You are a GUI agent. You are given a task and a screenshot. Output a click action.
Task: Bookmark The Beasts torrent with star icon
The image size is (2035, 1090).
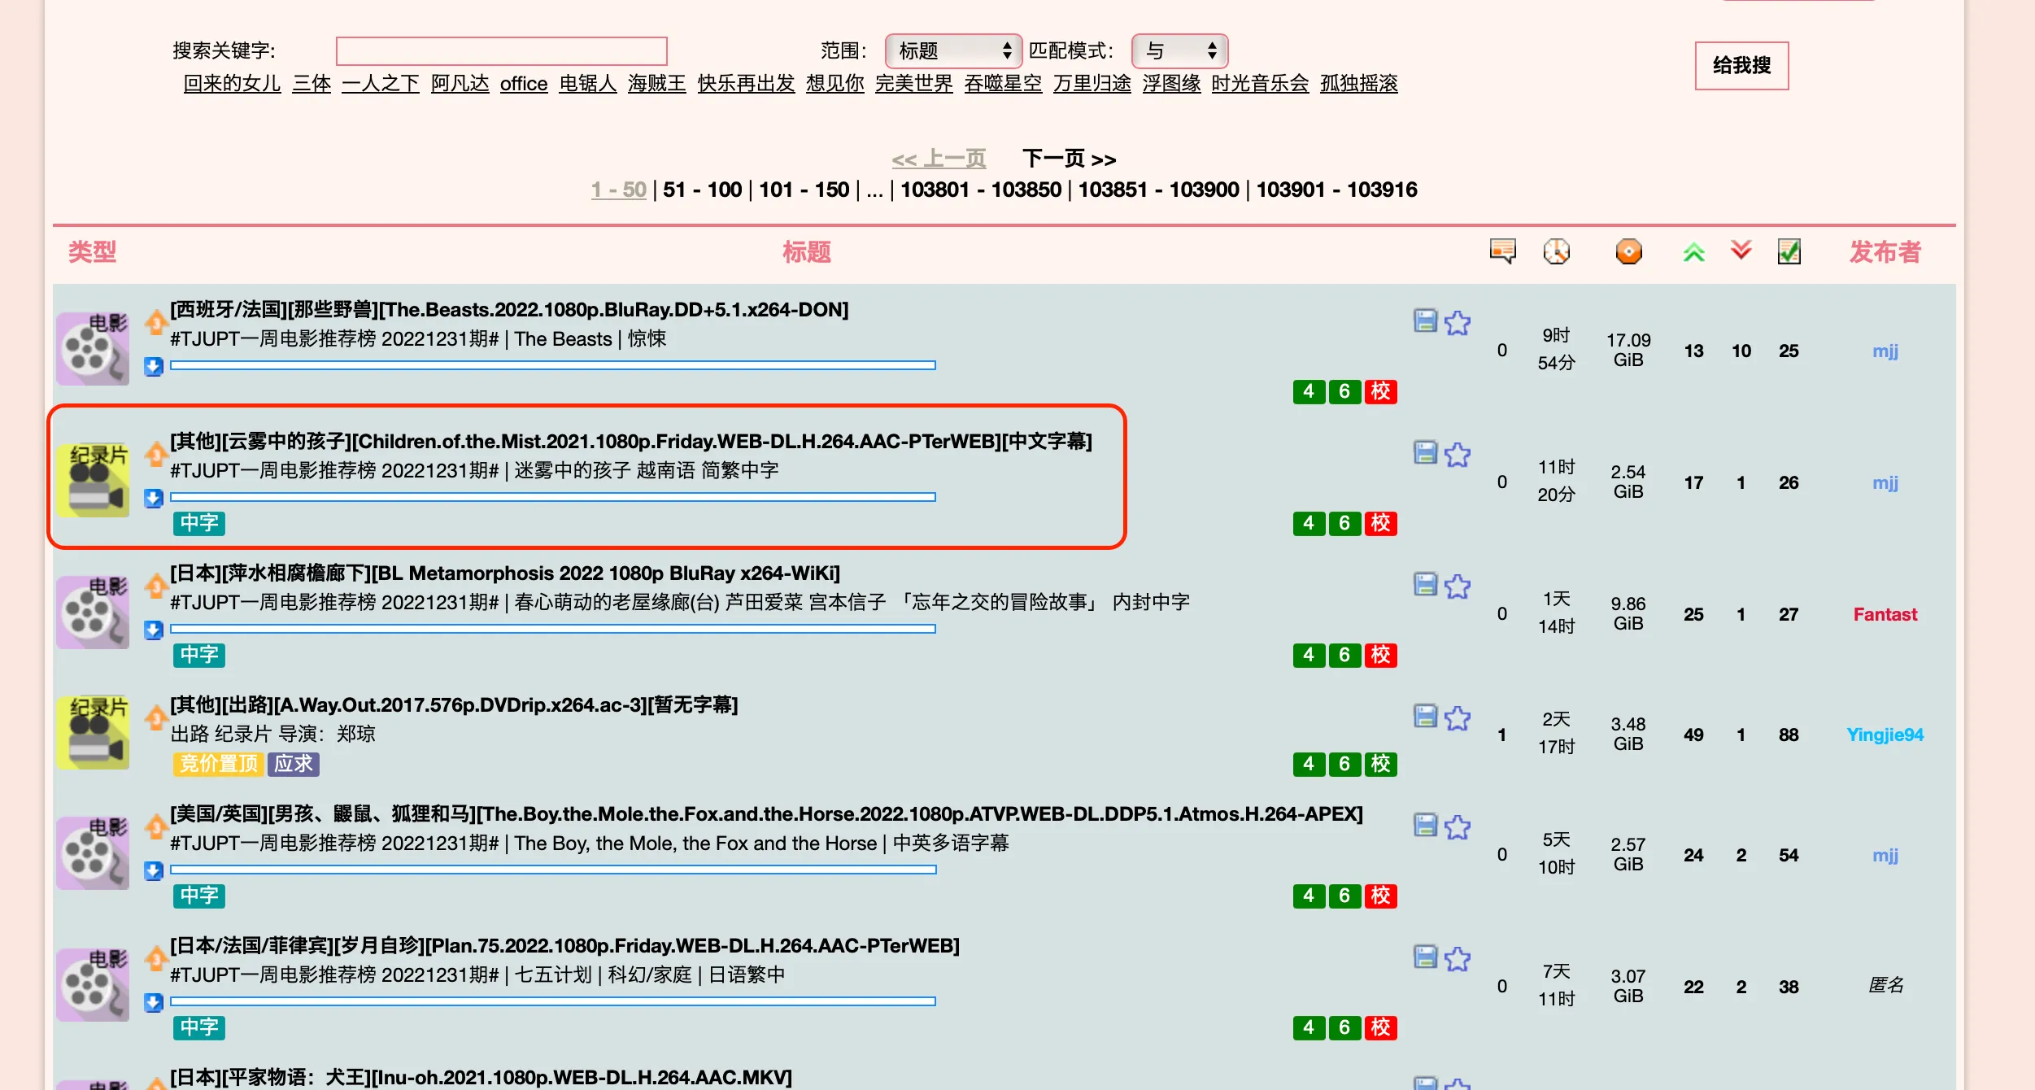(x=1458, y=322)
